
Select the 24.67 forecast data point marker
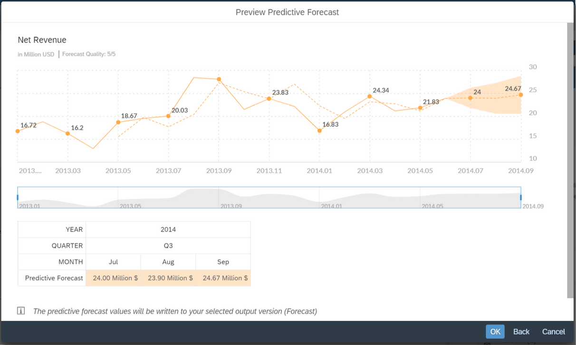click(520, 96)
